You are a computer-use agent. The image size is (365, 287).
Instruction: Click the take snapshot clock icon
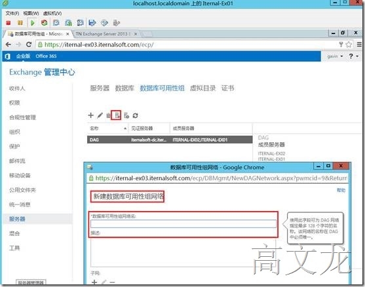56,23
